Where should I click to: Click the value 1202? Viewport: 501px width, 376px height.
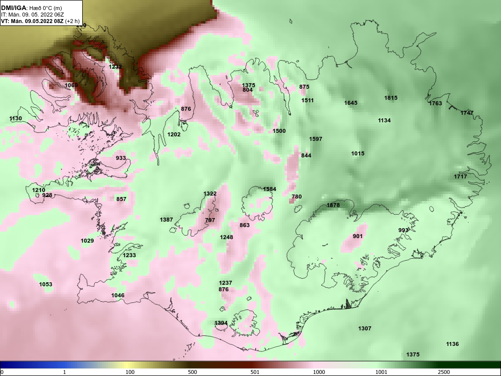(174, 134)
